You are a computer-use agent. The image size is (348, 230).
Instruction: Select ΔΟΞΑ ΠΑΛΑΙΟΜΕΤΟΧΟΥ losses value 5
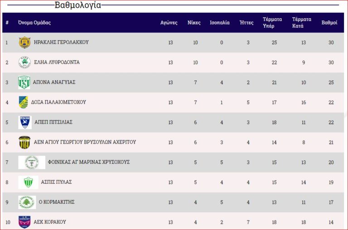248,102
